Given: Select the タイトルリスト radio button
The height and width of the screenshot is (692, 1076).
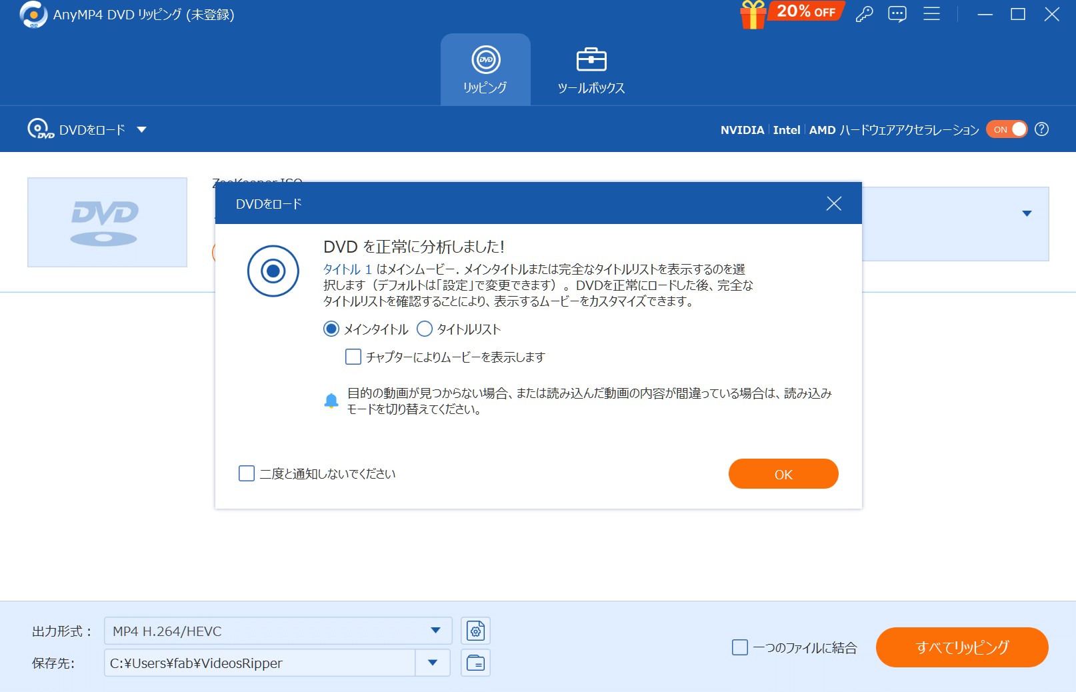Looking at the screenshot, I should pos(425,329).
